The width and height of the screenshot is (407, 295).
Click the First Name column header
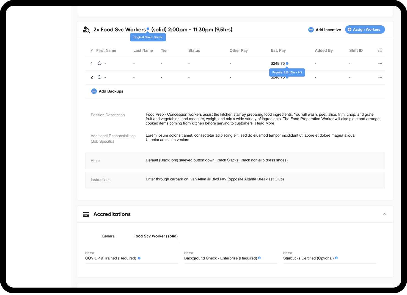[106, 50]
